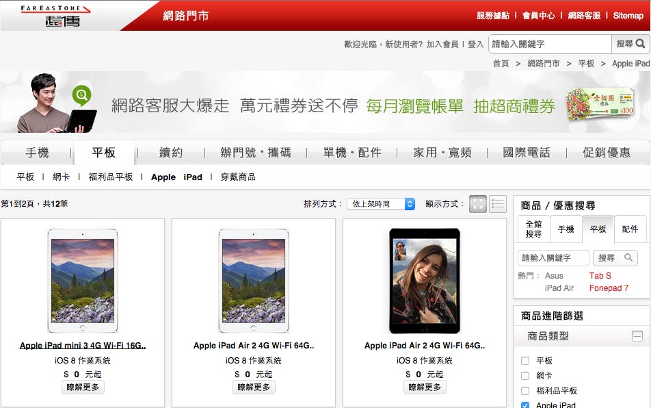
Task: Select the 配件 tab in search panel
Action: pyautogui.click(x=630, y=229)
